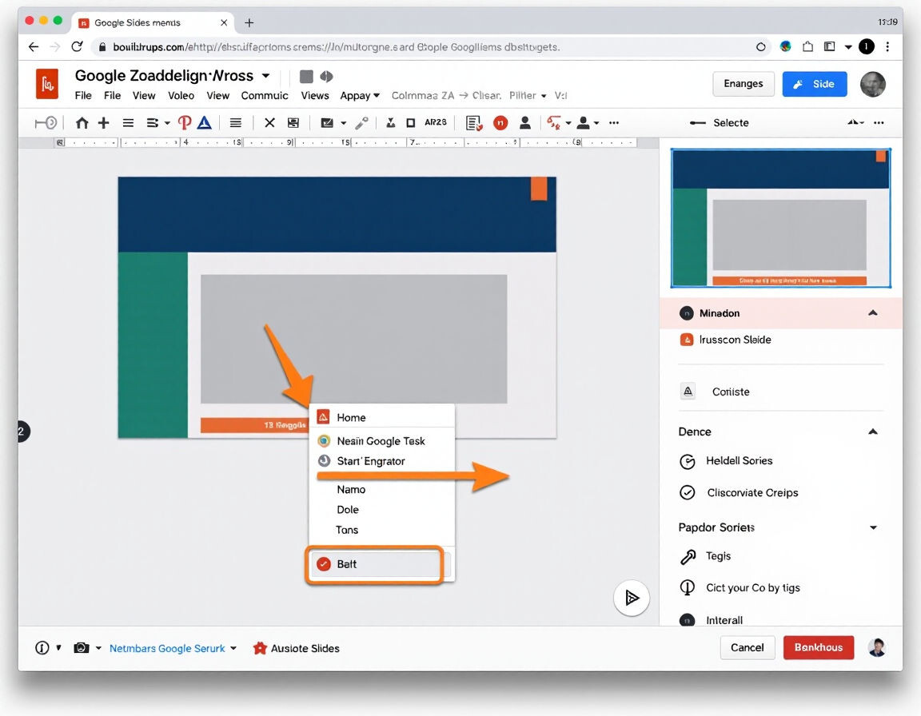This screenshot has width=921, height=716.
Task: Click the toolbar three-dots overflow icon
Action: click(614, 122)
